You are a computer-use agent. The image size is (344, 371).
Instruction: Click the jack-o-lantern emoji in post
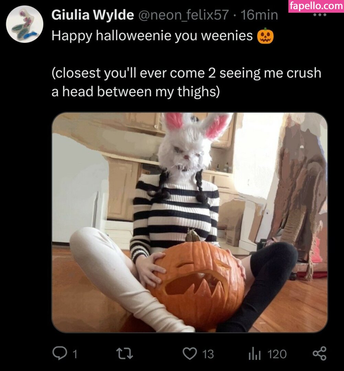click(x=265, y=36)
